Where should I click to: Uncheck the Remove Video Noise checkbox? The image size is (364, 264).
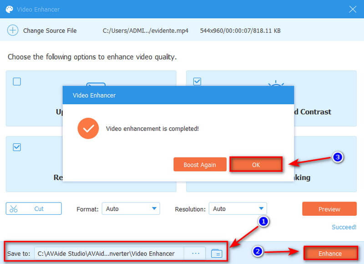[17, 147]
